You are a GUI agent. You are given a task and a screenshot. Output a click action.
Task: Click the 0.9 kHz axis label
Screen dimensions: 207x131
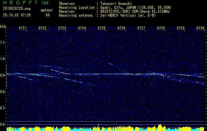coord(3,75)
